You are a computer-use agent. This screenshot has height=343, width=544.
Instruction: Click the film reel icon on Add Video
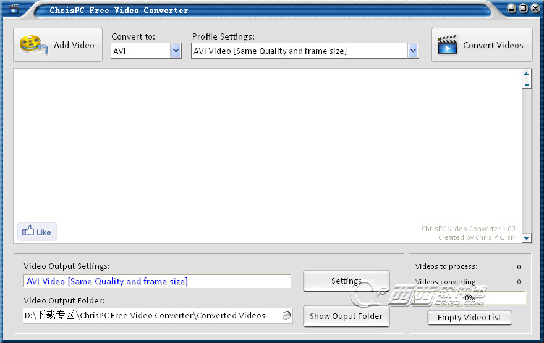coord(33,45)
